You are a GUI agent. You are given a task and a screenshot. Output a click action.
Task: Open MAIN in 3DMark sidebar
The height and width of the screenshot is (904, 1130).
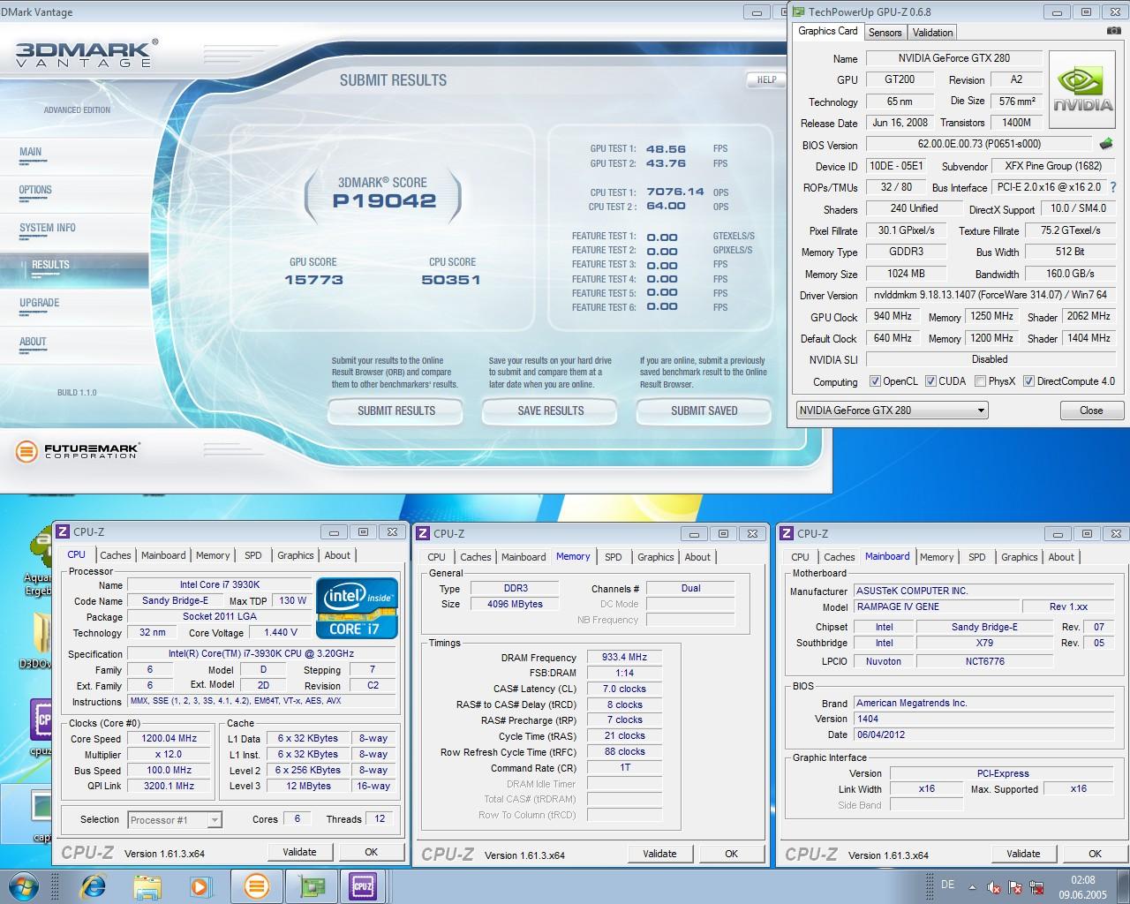(x=31, y=152)
